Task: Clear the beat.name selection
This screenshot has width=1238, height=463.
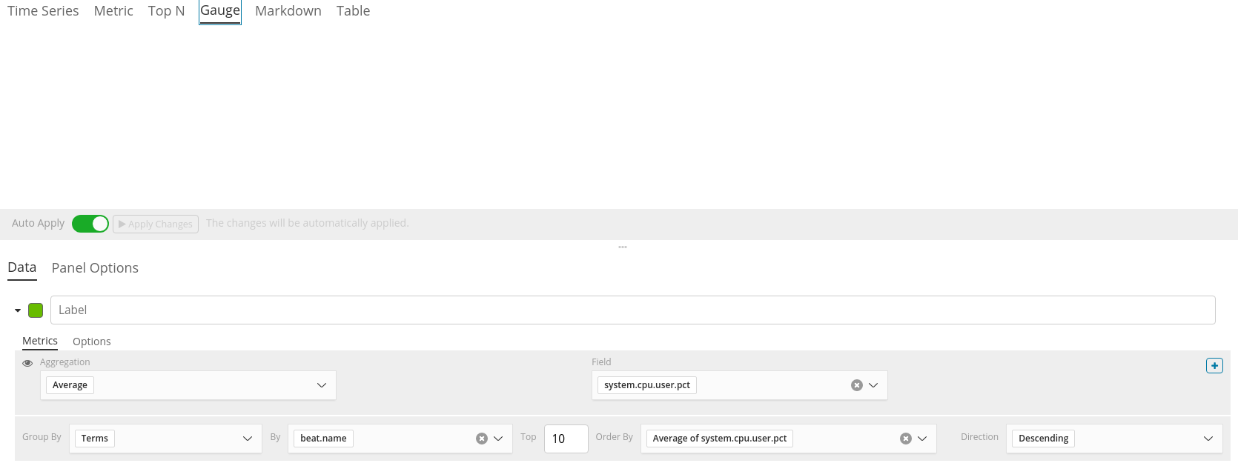Action: (x=482, y=439)
